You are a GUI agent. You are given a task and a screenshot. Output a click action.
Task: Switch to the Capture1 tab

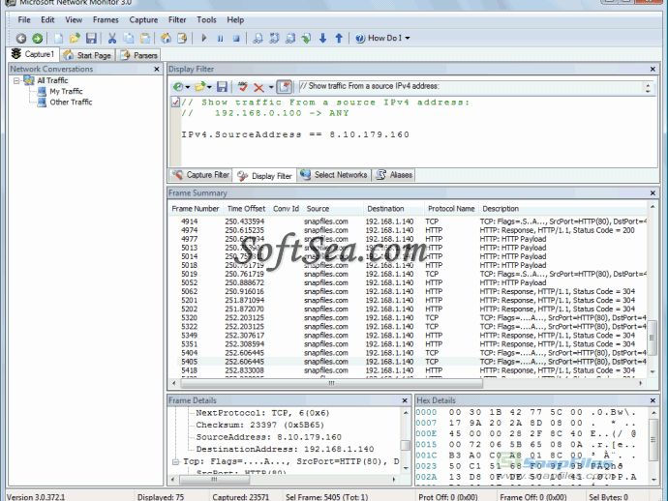tap(33, 54)
